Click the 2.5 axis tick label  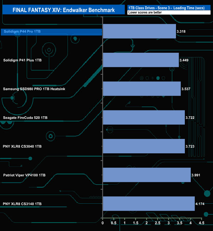click(158, 223)
